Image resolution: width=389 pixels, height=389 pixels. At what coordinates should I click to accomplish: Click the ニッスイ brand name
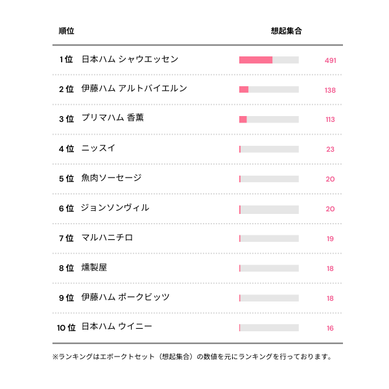pyautogui.click(x=99, y=148)
